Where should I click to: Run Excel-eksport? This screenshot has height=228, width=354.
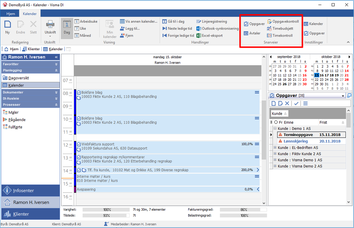coord(209,35)
